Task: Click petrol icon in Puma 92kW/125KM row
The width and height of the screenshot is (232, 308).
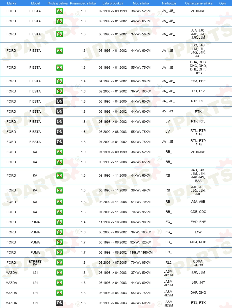Action: tap(60, 242)
